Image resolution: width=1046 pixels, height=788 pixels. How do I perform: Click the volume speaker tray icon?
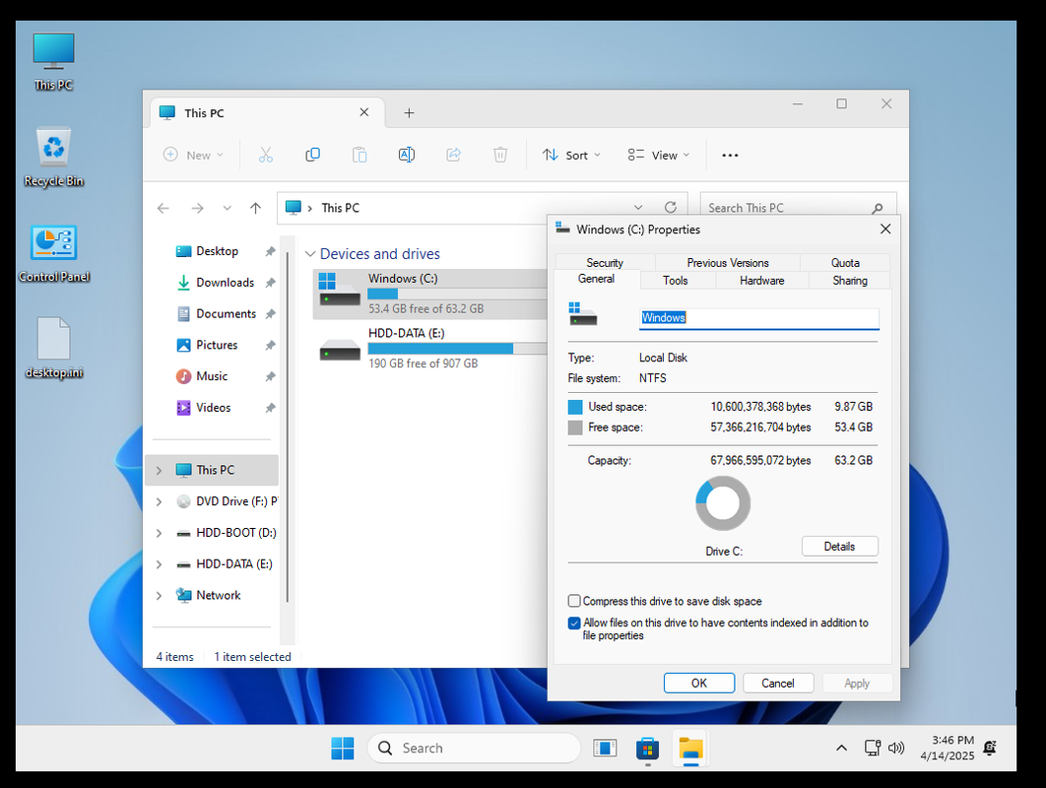click(x=896, y=748)
